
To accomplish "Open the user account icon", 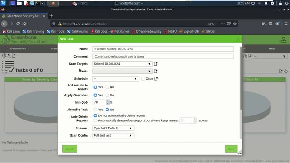I will pos(283,40).
